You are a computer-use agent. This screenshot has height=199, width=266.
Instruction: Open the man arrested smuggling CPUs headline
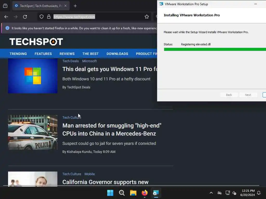tap(112, 130)
